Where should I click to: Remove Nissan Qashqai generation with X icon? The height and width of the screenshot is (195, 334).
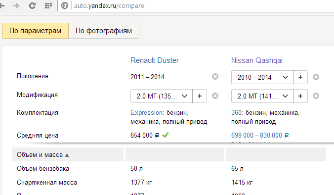click(316, 77)
